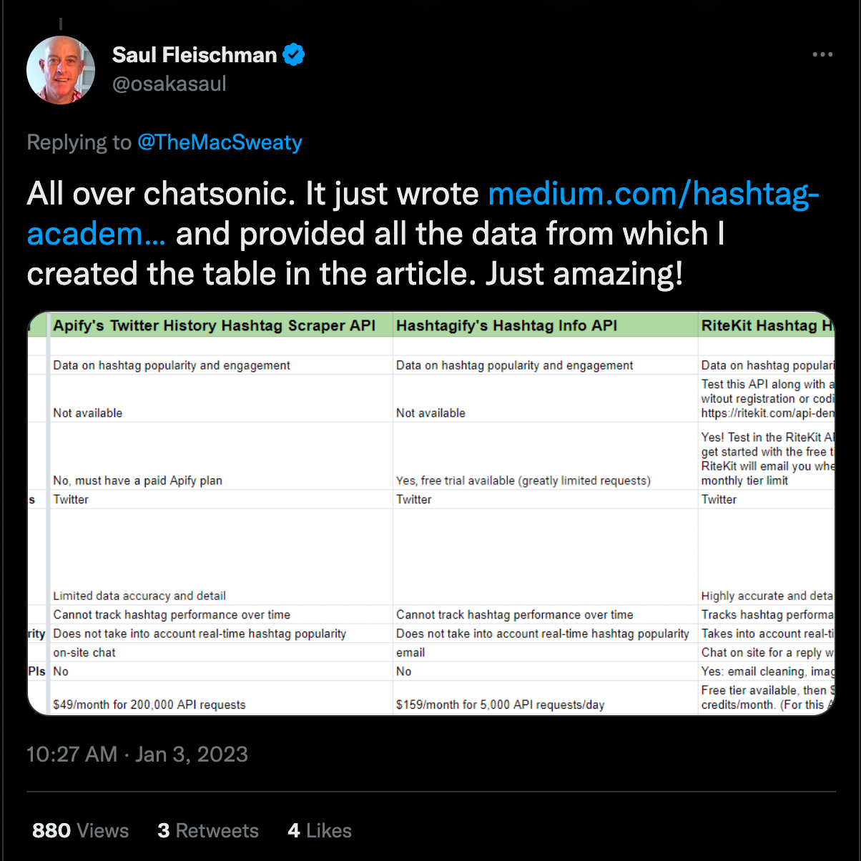
Task: Open the @TheMacSweaty reply link
Action: click(x=220, y=142)
